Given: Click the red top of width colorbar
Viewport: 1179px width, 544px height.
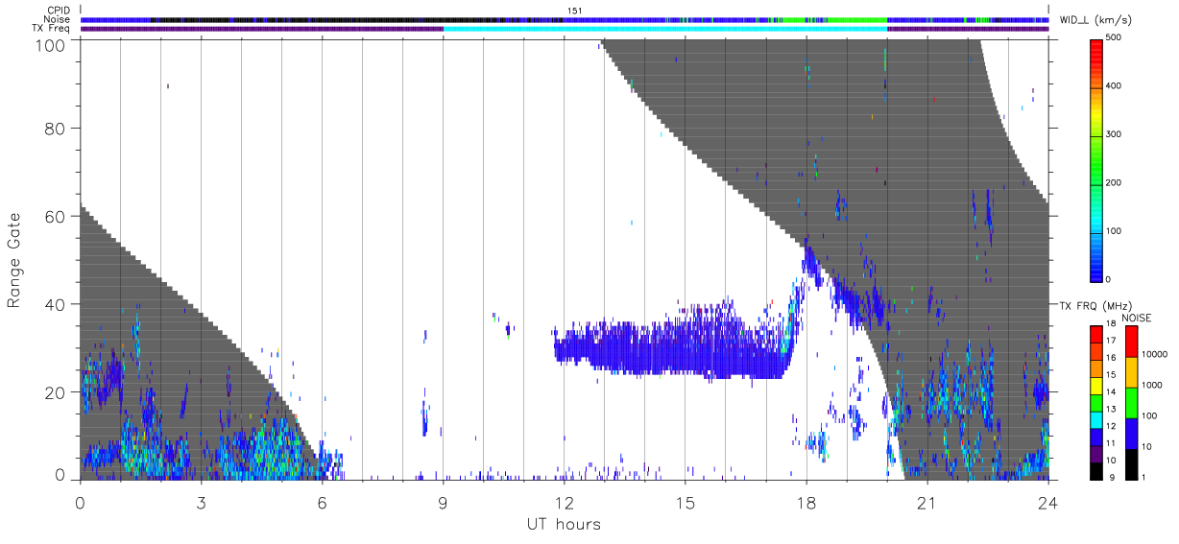Looking at the screenshot, I should tap(1095, 50).
